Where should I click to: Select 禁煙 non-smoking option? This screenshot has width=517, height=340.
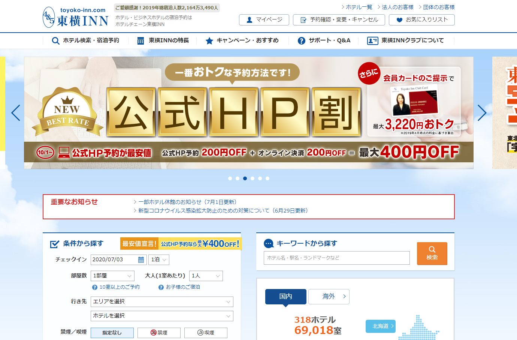(159, 333)
